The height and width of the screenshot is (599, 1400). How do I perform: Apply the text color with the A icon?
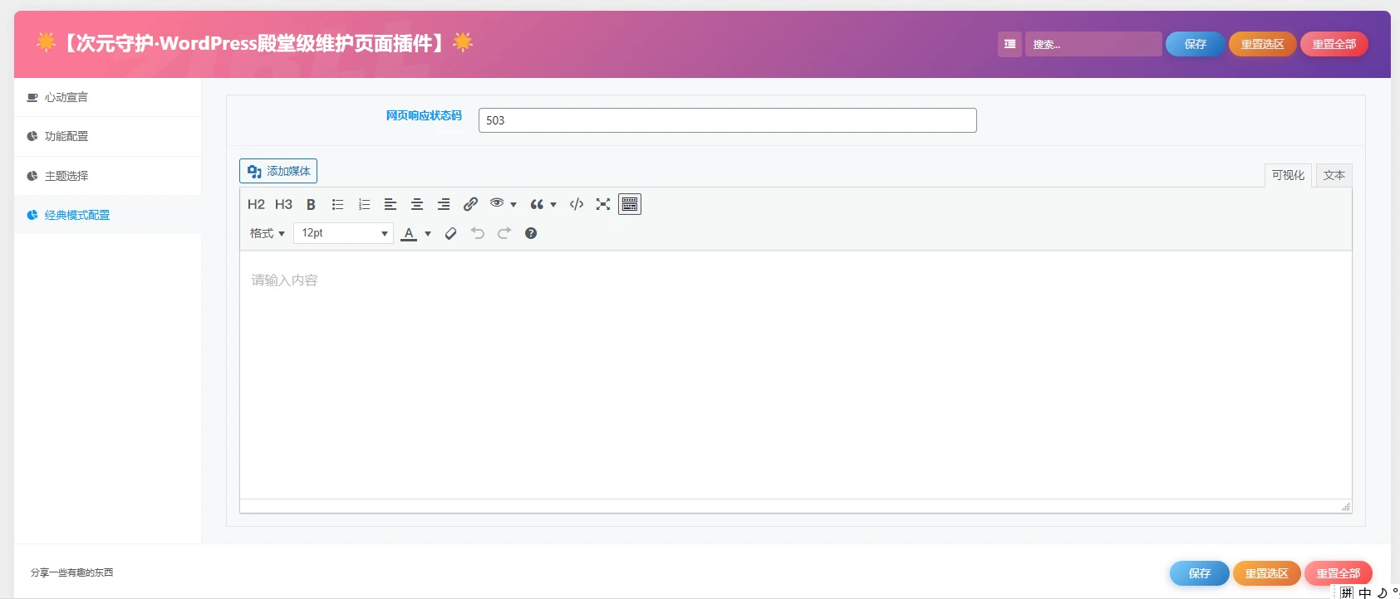tap(409, 233)
